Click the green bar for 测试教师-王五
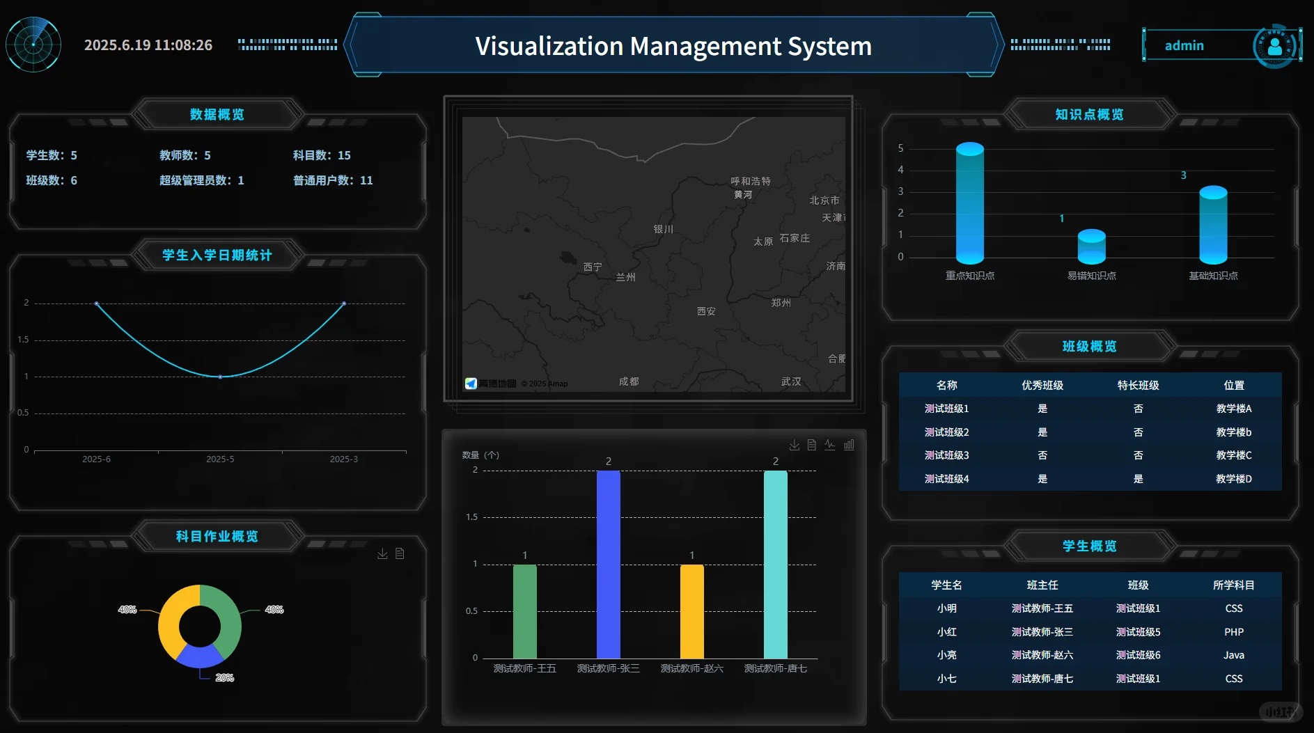Viewport: 1314px width, 733px height. coord(525,611)
